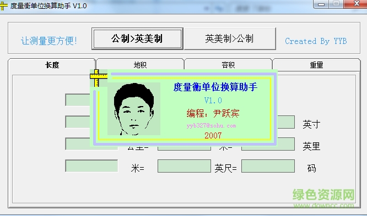
Task: Click the disabled maximize window button
Action: pyautogui.click(x=336, y=4)
